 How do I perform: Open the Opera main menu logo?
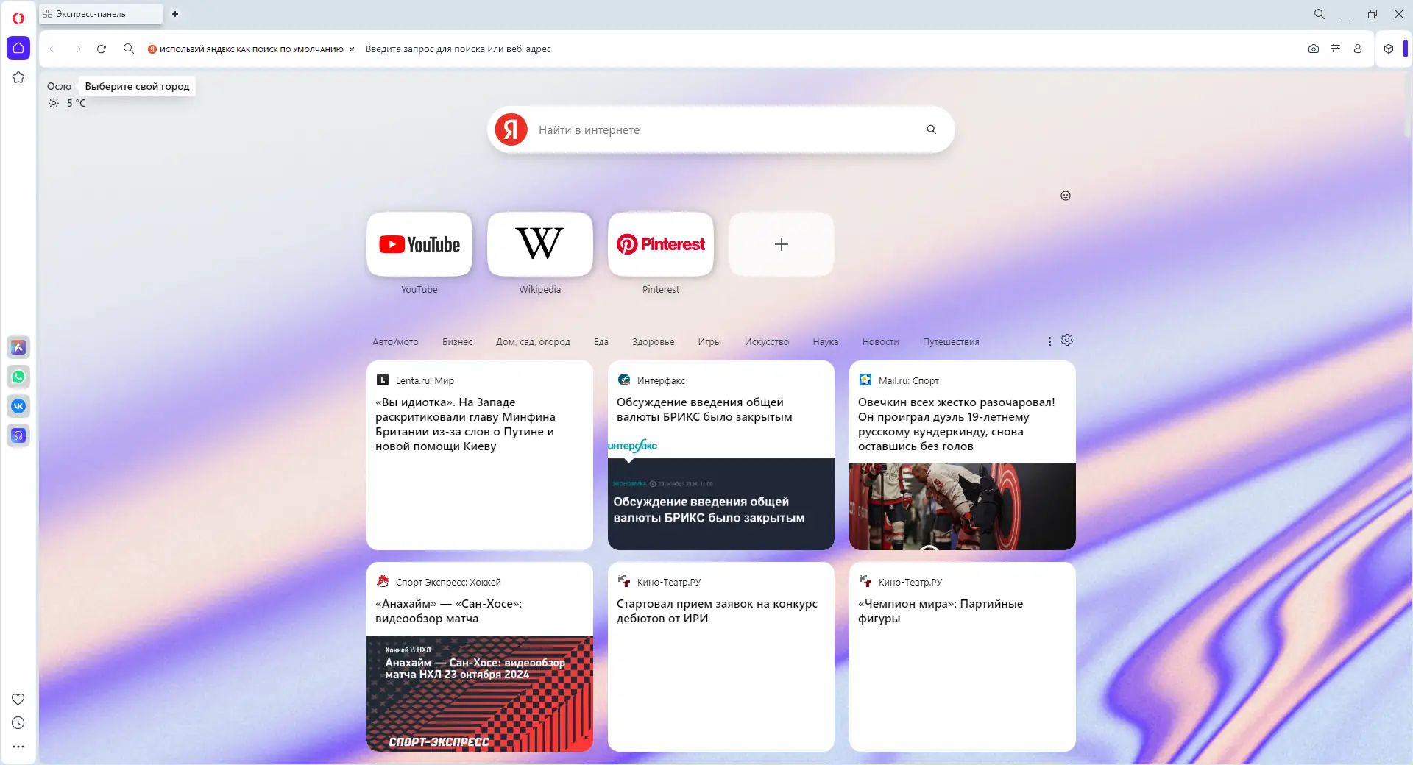[18, 18]
